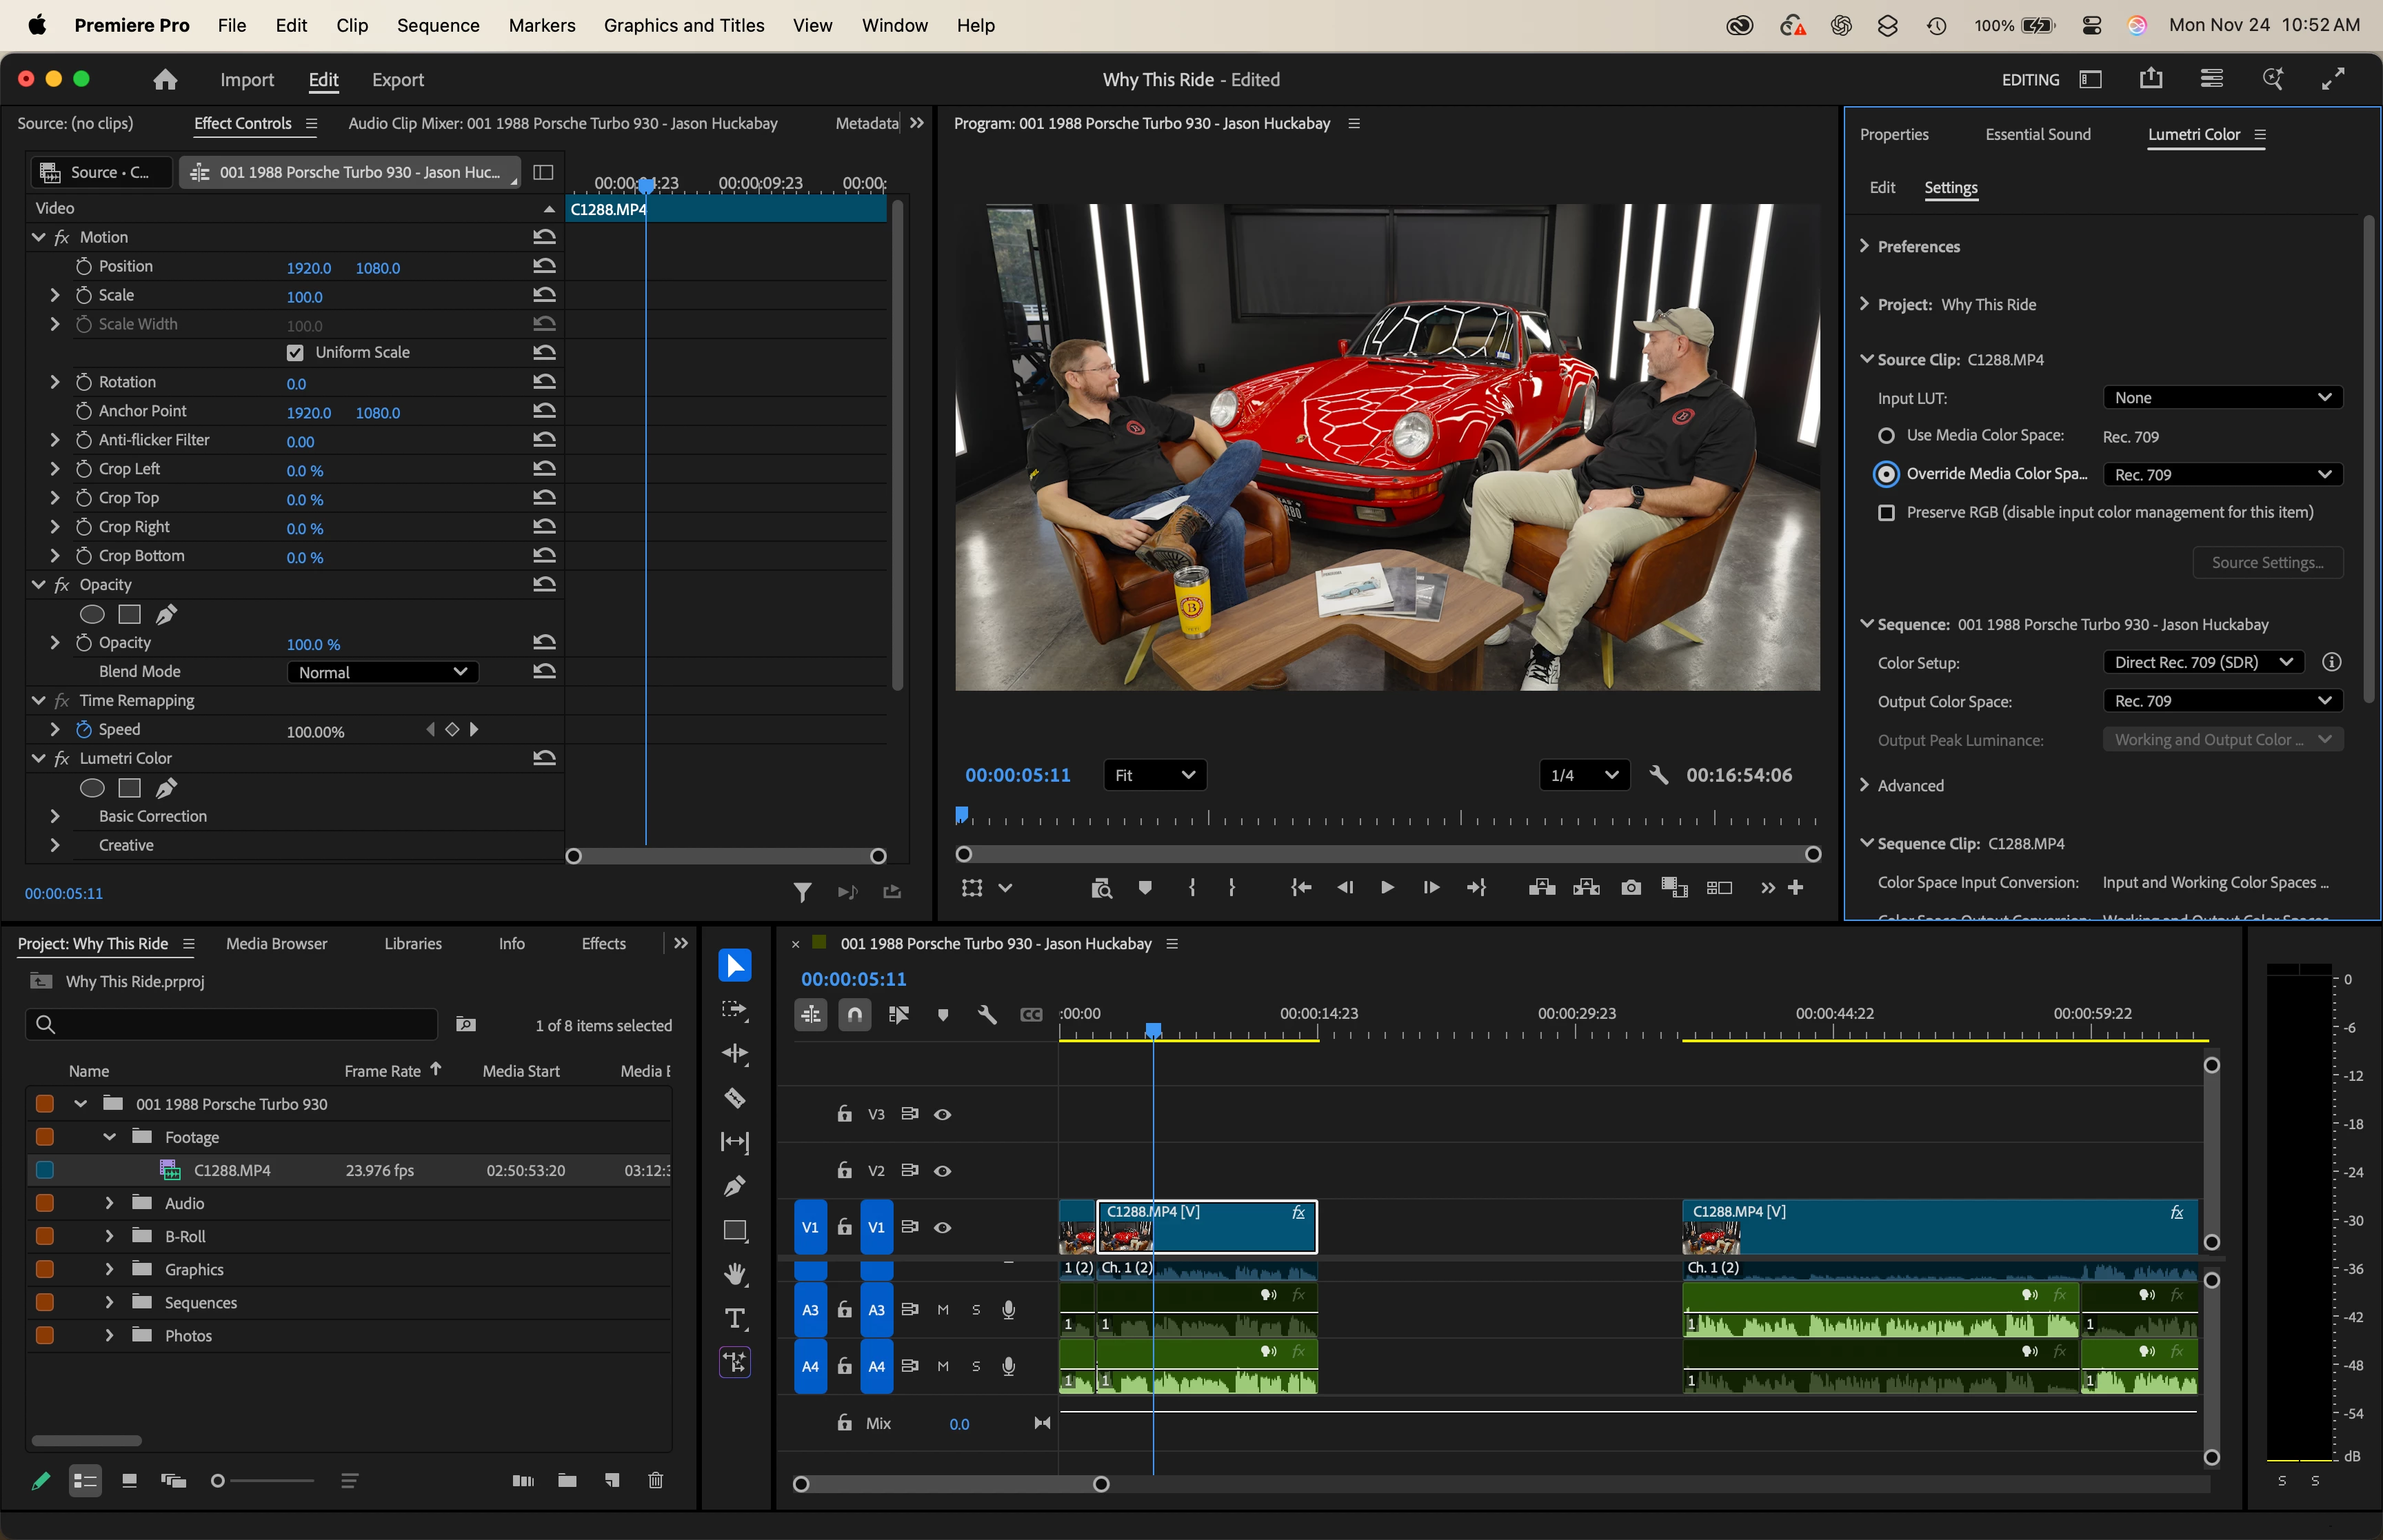The width and height of the screenshot is (2383, 1540).
Task: Click the Lift button in Program Monitor
Action: tap(1542, 888)
